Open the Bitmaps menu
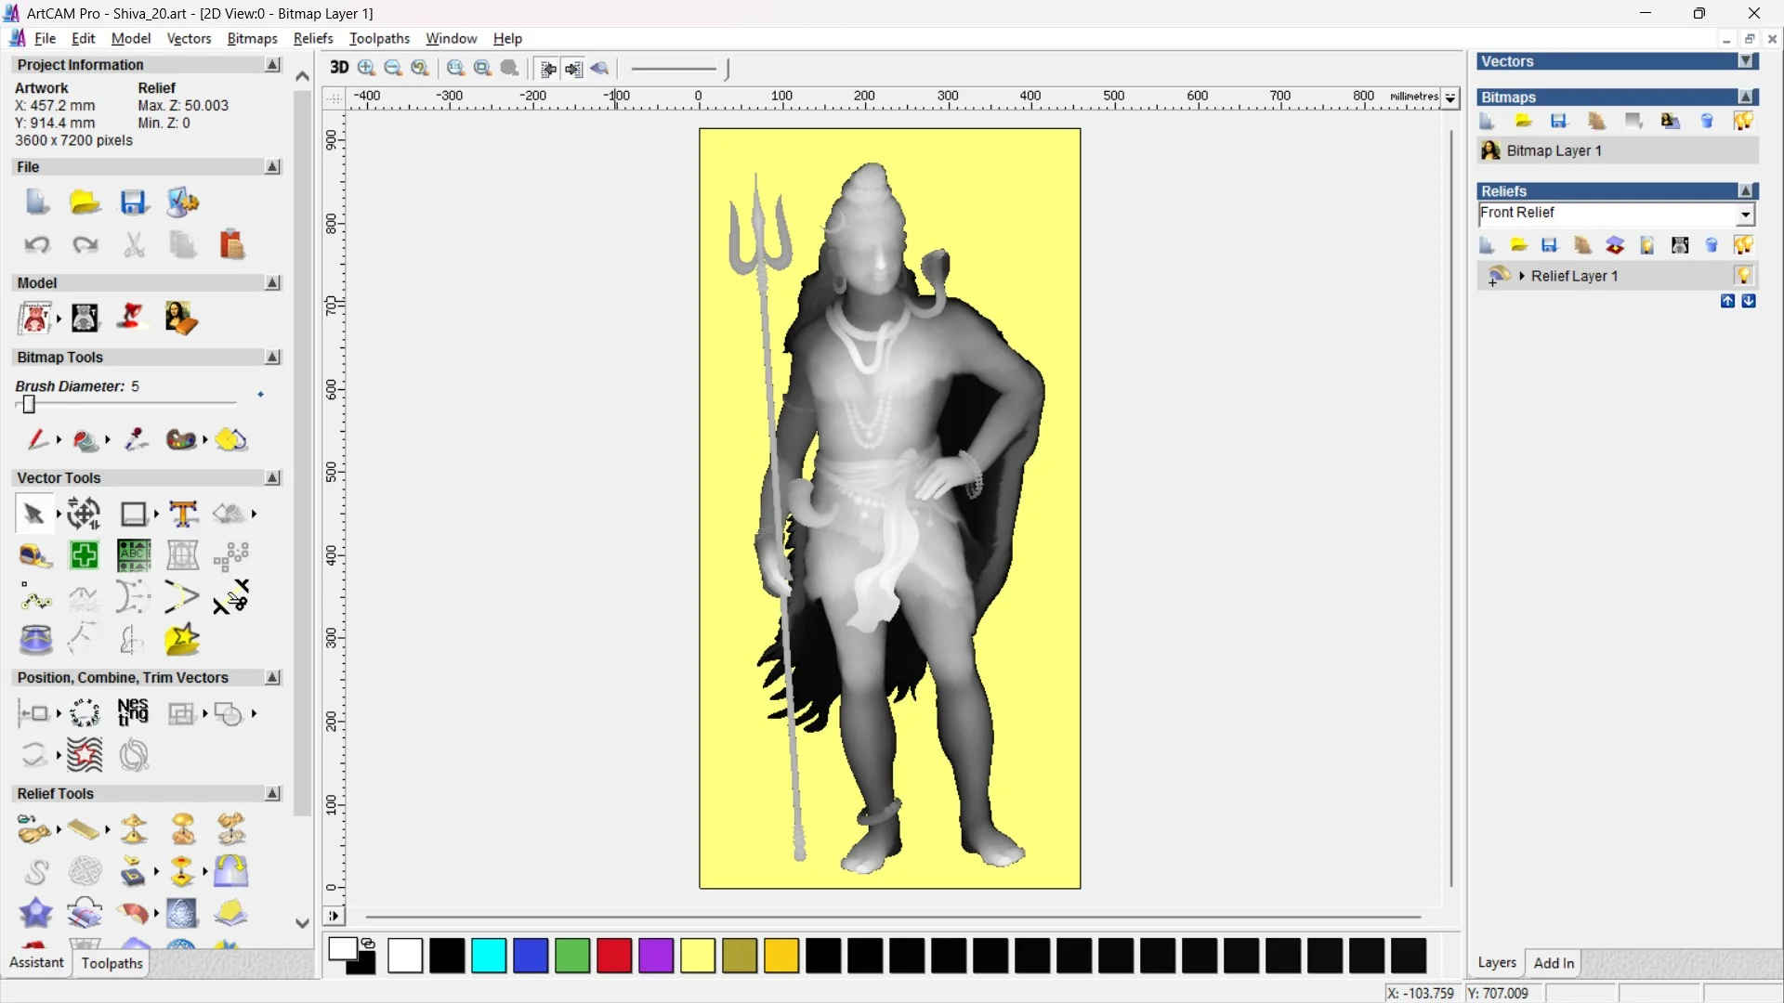This screenshot has height=1003, width=1784. [x=251, y=38]
